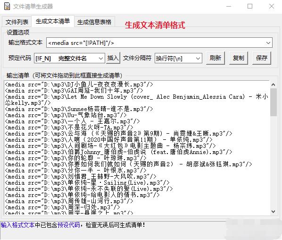Click the 输入格式文本 status link text
The image size is (282, 240).
(17, 225)
